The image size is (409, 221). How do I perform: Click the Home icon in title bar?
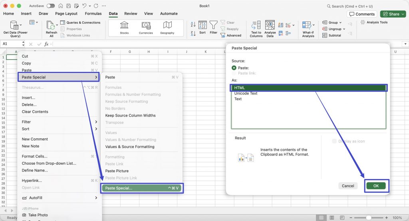click(x=61, y=6)
